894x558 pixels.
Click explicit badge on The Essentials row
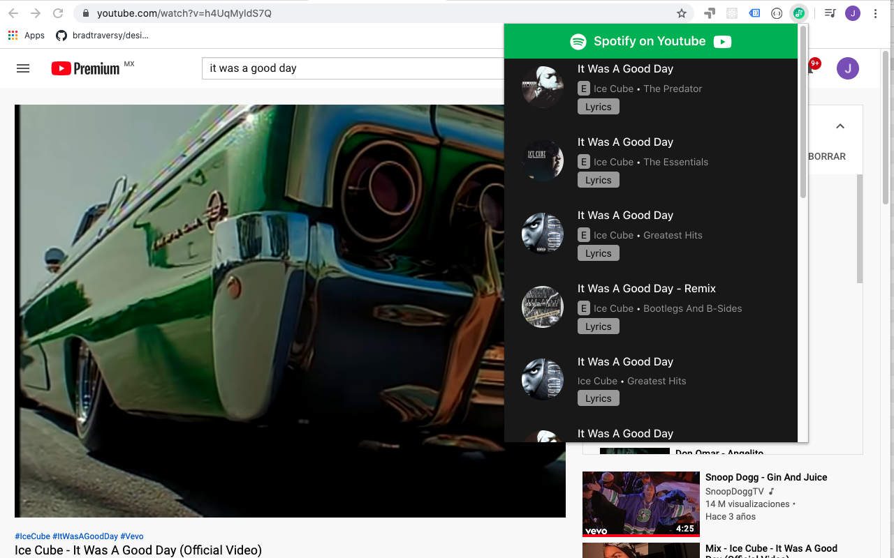pyautogui.click(x=584, y=162)
